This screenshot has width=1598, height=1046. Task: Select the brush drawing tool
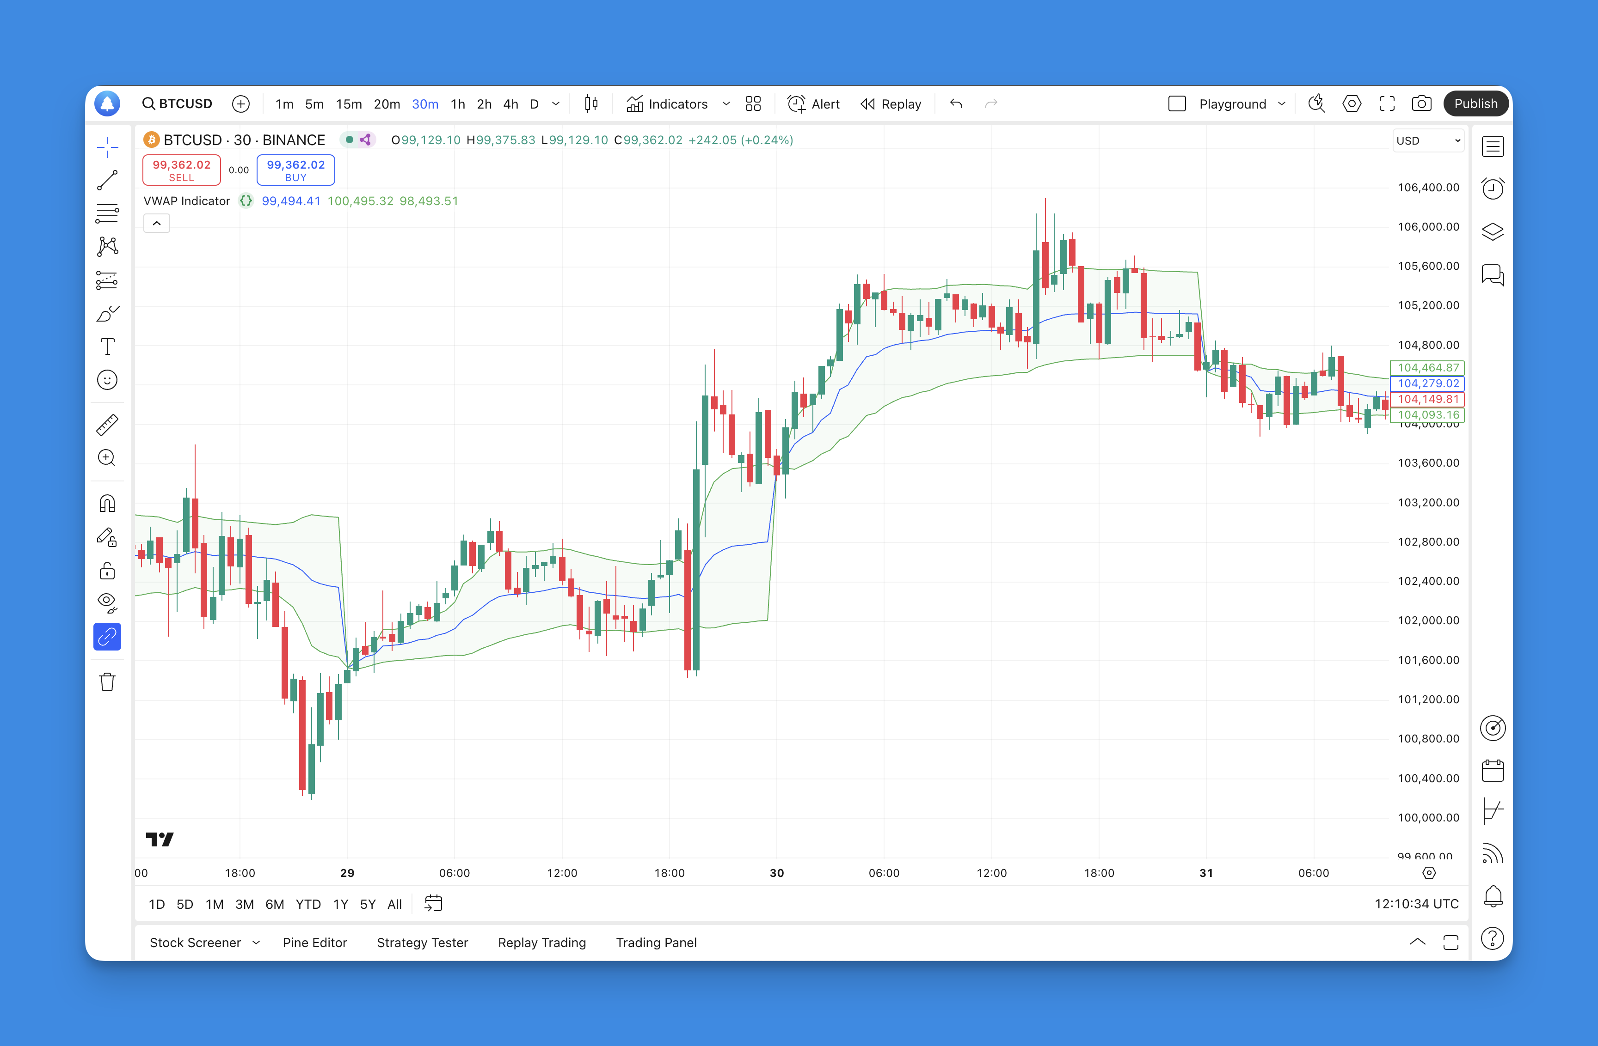coord(107,313)
